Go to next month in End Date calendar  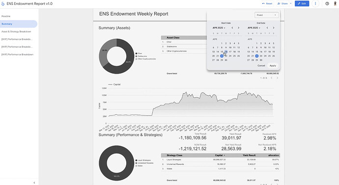pos(274,28)
